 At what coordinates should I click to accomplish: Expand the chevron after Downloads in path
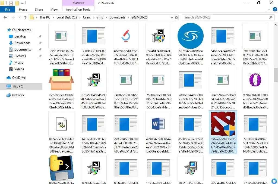point(128,17)
